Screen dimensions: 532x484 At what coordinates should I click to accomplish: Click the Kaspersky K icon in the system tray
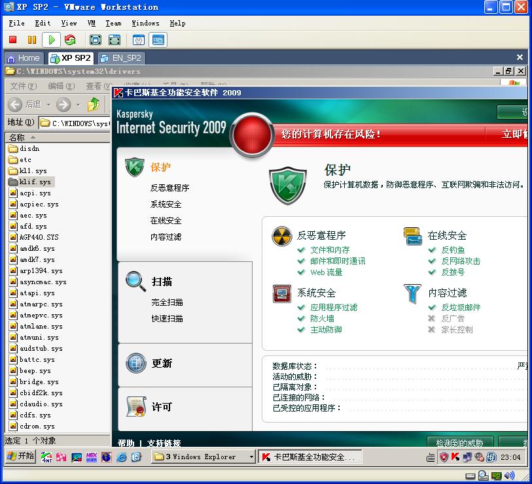(455, 457)
